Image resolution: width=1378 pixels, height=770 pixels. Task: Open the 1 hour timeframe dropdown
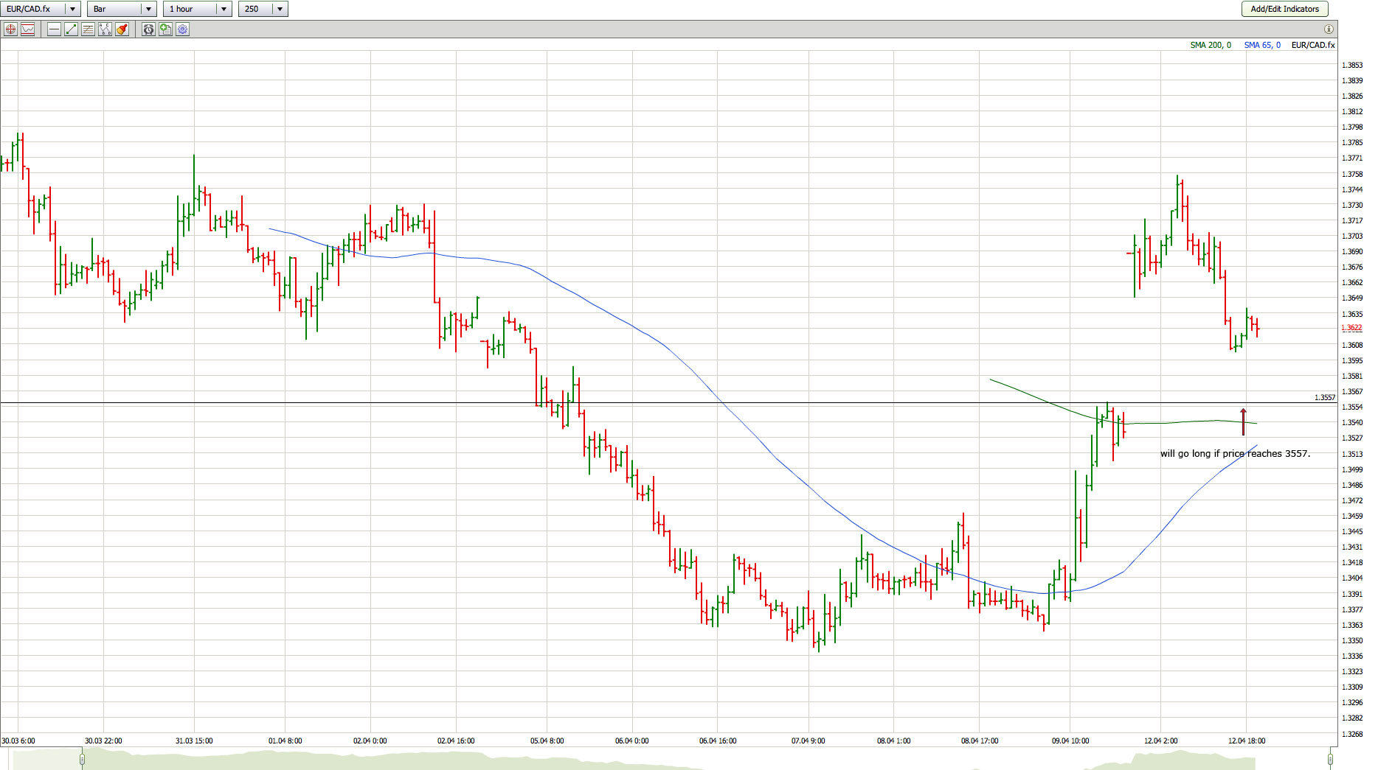tap(224, 9)
